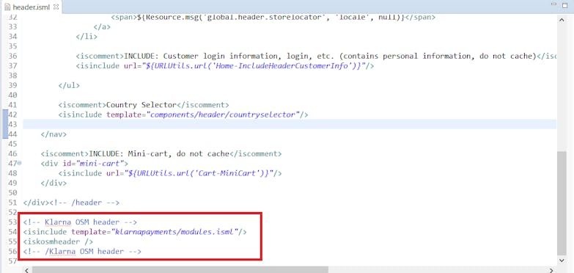This screenshot has height=273, width=574.
Task: Click the closing </div> tag on line 49
Action: pyautogui.click(x=54, y=183)
